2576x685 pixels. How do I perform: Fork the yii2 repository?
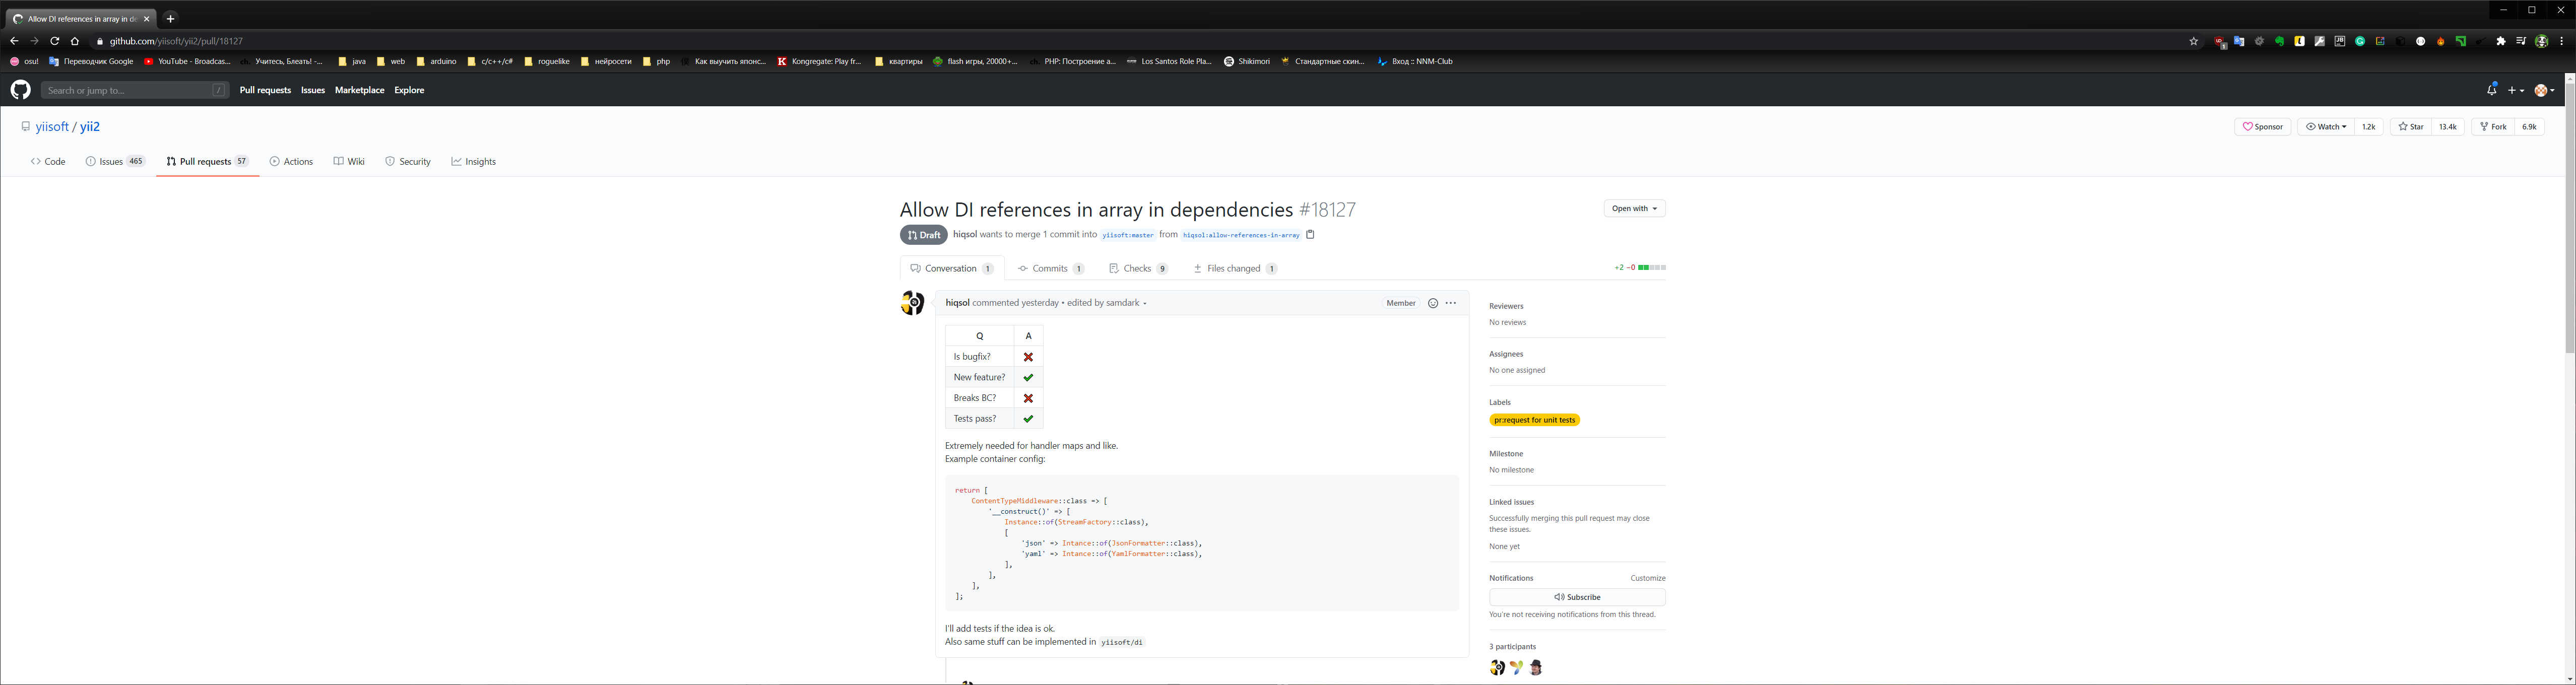click(x=2492, y=127)
